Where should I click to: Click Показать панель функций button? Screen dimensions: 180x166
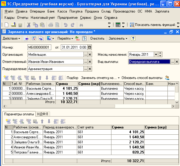(153, 25)
